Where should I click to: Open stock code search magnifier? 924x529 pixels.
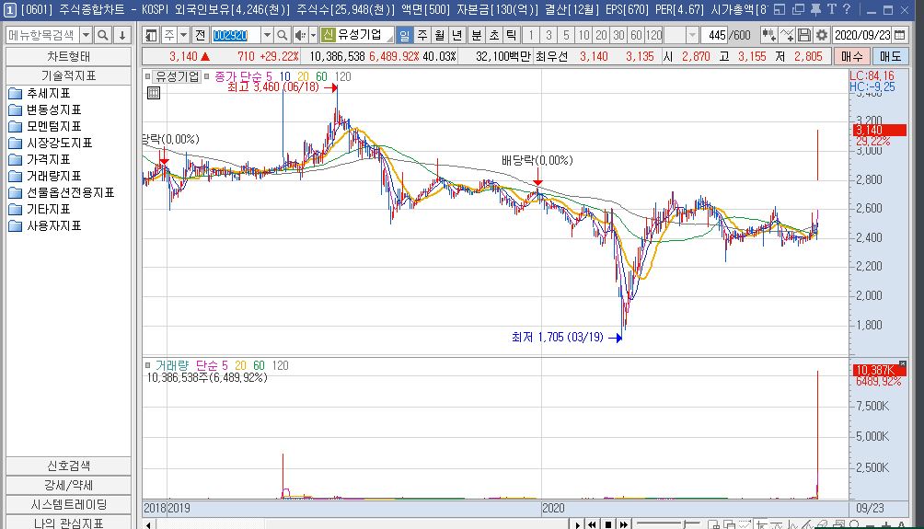[283, 35]
